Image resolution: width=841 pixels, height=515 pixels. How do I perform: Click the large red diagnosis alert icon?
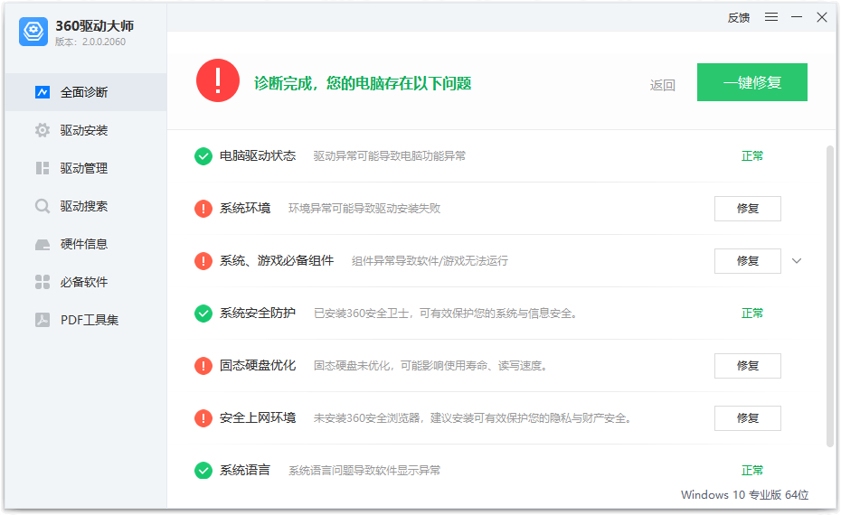(218, 80)
